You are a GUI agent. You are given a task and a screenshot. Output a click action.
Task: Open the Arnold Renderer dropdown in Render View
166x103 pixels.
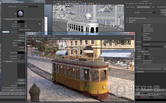click(67, 38)
